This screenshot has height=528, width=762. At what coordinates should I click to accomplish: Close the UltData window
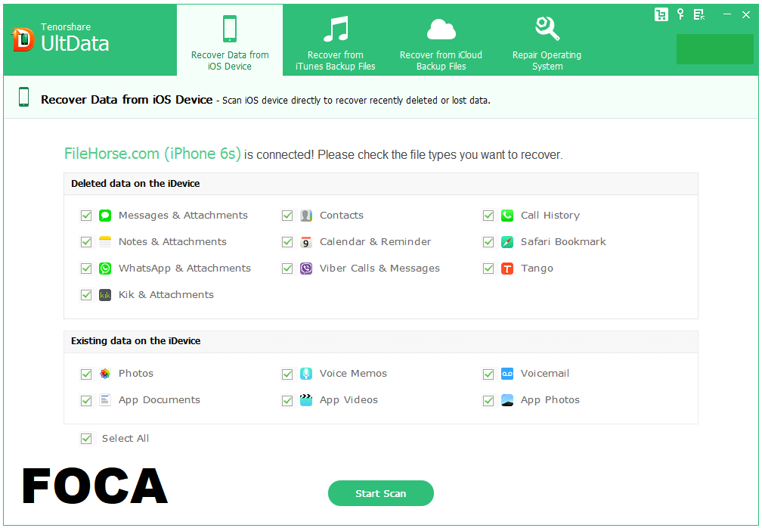pos(746,14)
